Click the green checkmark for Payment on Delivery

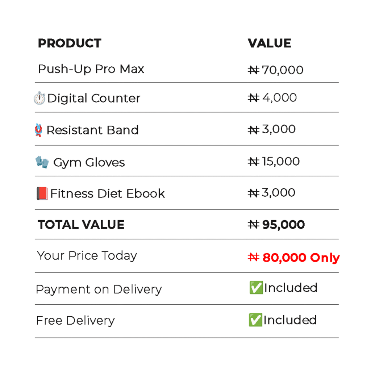click(256, 287)
